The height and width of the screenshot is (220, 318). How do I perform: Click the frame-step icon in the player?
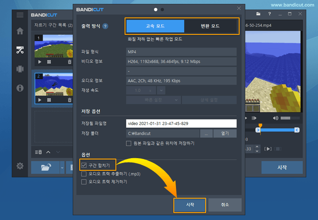coord(254,118)
